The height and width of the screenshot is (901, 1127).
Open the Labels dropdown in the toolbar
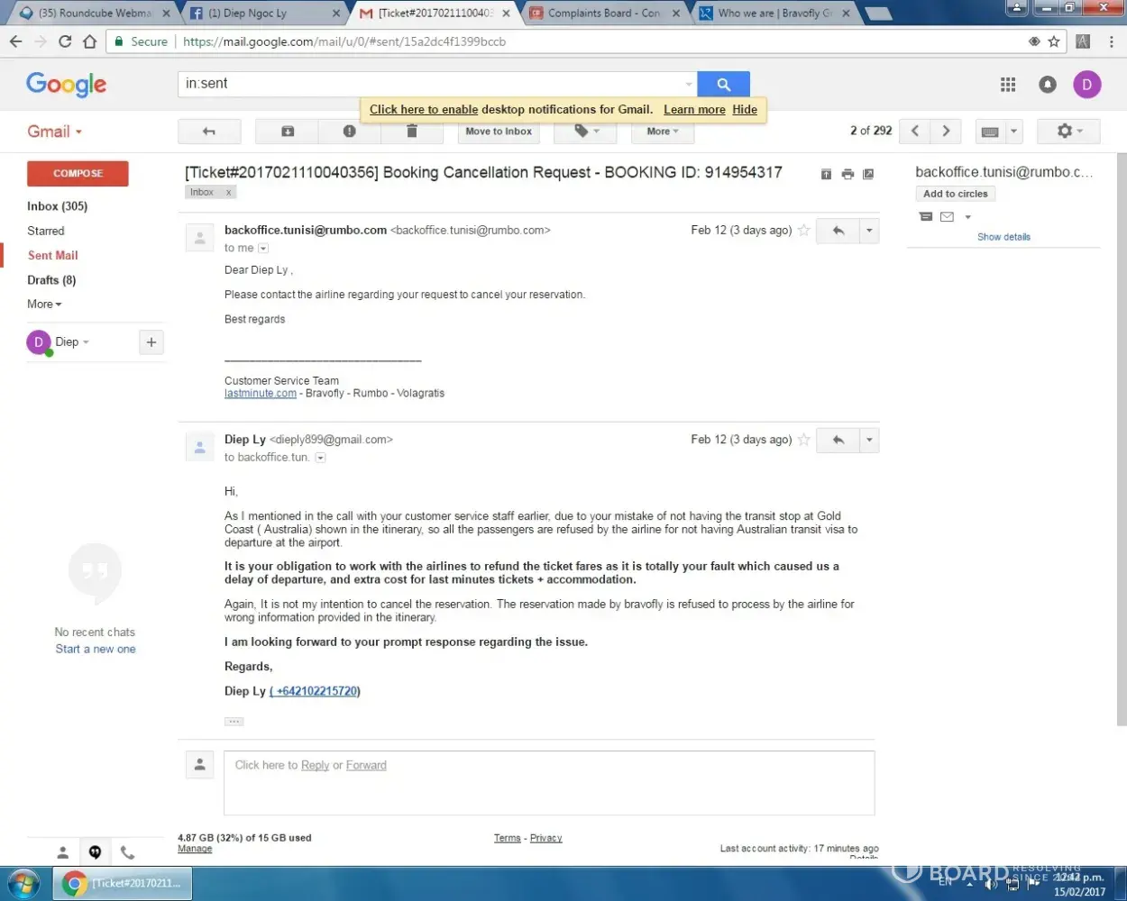[586, 132]
